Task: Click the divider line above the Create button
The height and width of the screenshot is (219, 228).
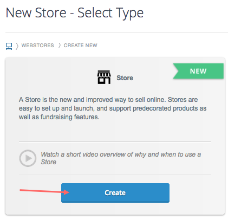Action: pos(115,175)
